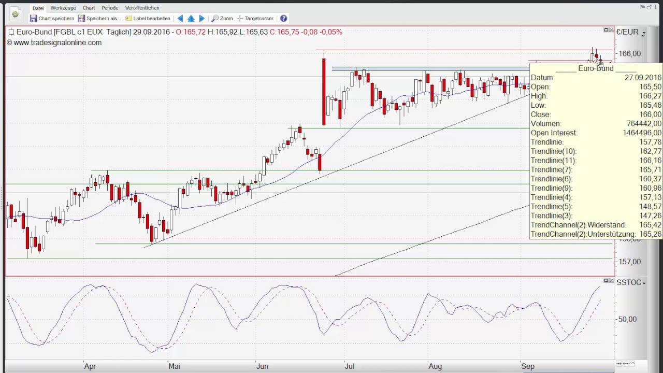Click the Jul label on time axis
Viewport: 663px width, 373px height.
[x=350, y=366]
